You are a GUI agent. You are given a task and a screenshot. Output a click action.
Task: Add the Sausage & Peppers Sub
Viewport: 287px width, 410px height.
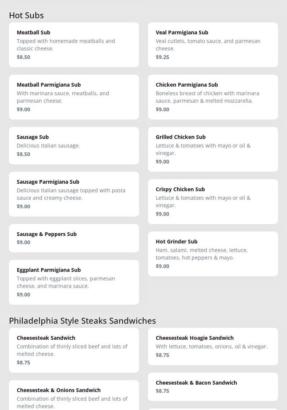(74, 238)
